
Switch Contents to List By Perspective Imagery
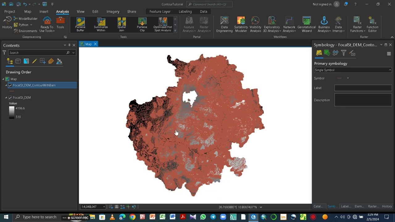click(x=59, y=61)
